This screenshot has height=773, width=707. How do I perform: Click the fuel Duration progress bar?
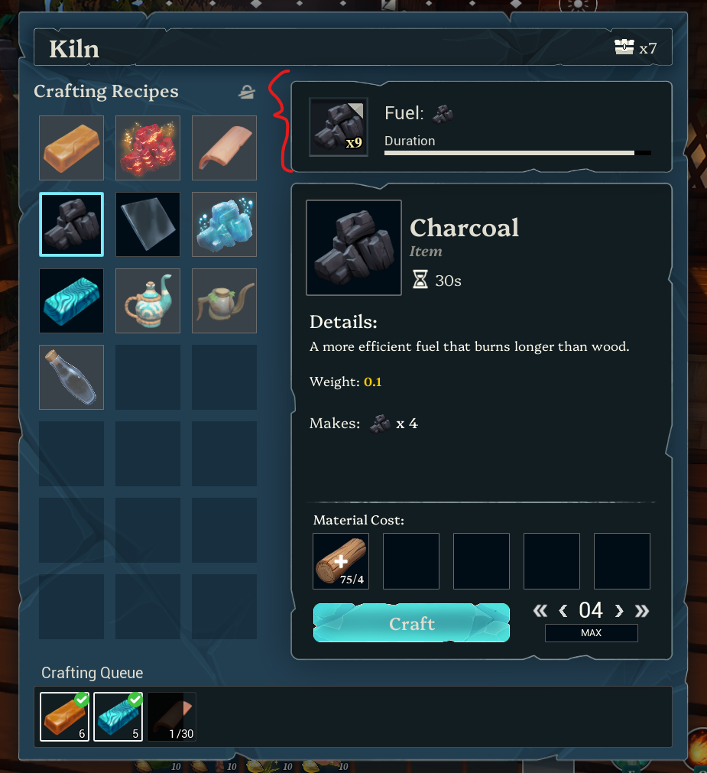coord(517,153)
